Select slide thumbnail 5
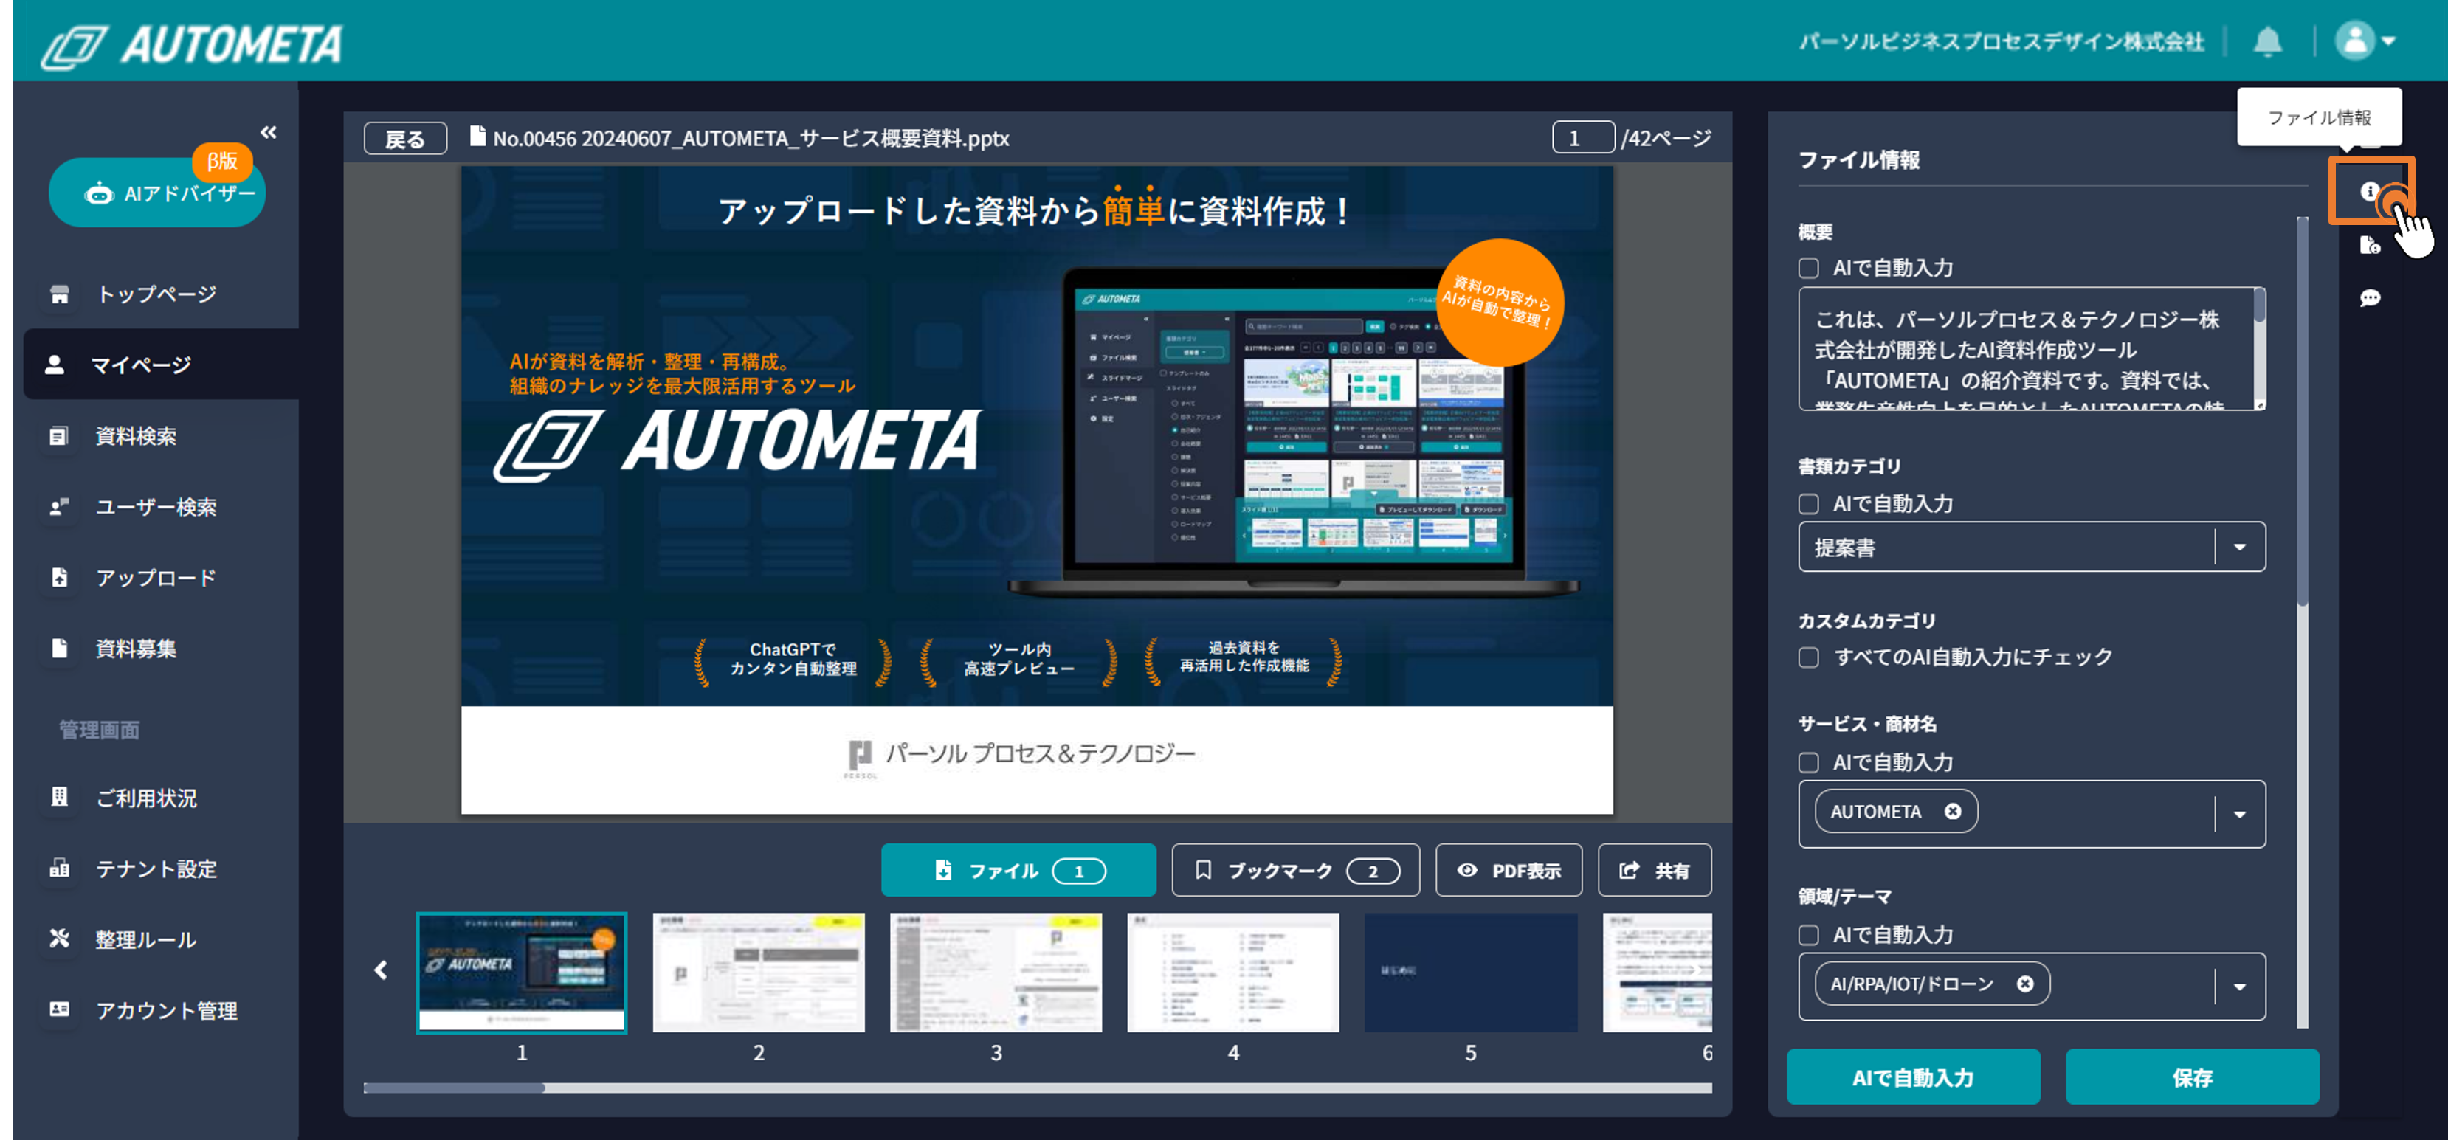This screenshot has width=2448, height=1143. [x=1471, y=973]
